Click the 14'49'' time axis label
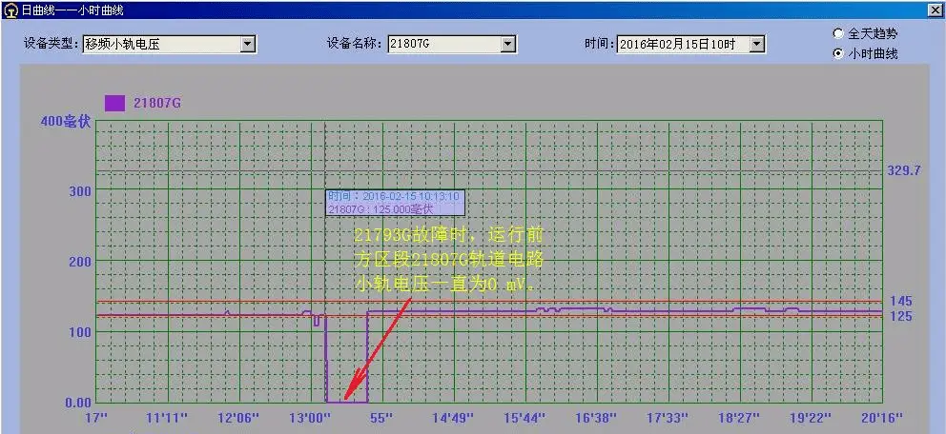 point(452,418)
